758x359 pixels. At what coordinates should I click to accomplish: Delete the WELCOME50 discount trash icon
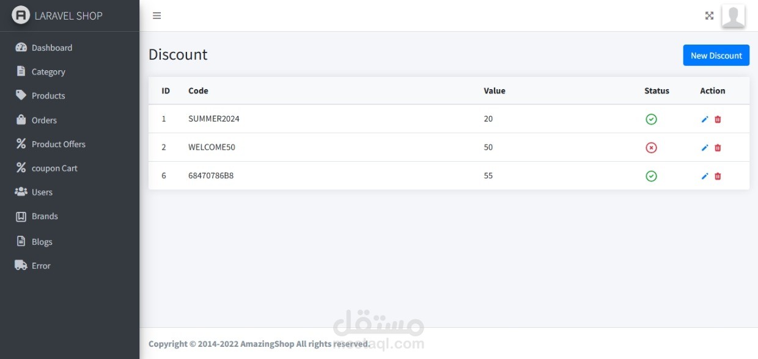[x=718, y=148]
